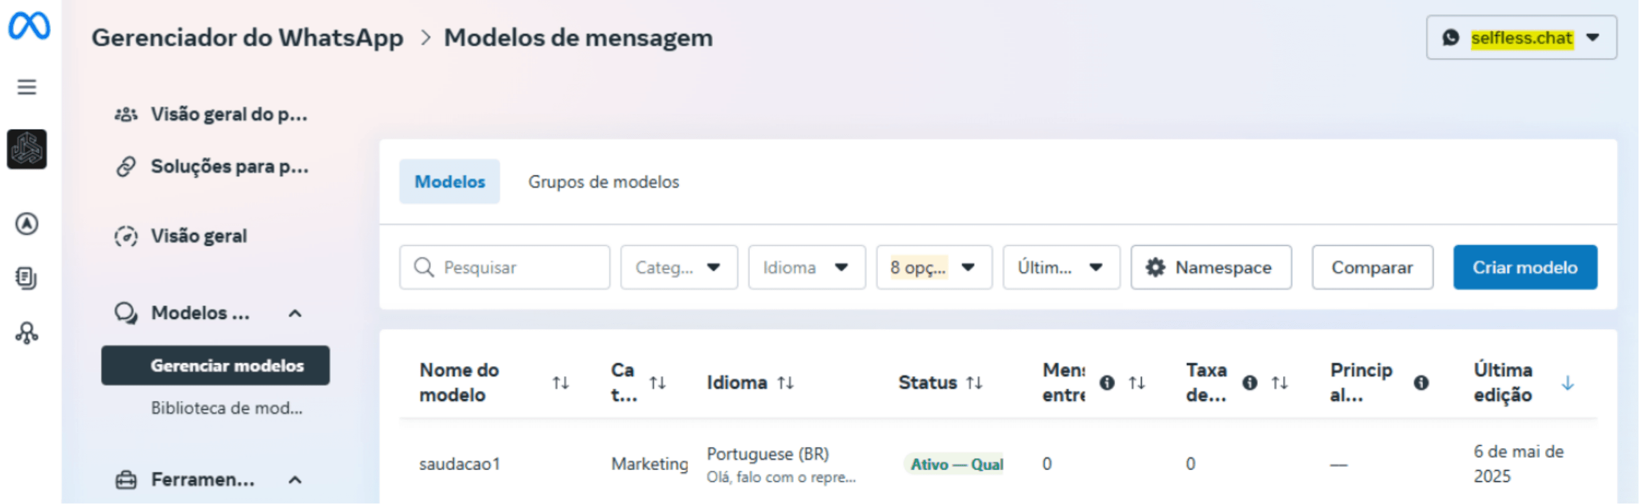
Task: Sort Mensagens entregues column arrows
Action: coord(1137,383)
